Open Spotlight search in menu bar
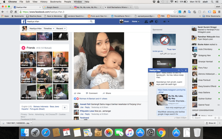 [212, 2]
